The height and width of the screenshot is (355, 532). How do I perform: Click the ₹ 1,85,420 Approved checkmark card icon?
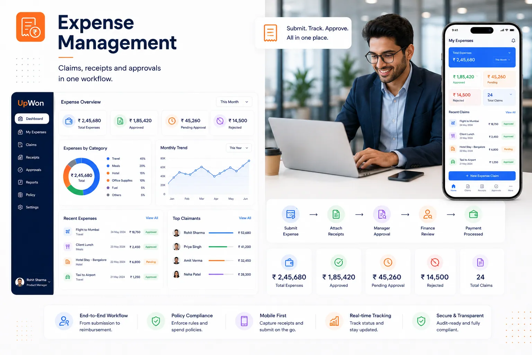[339, 263]
